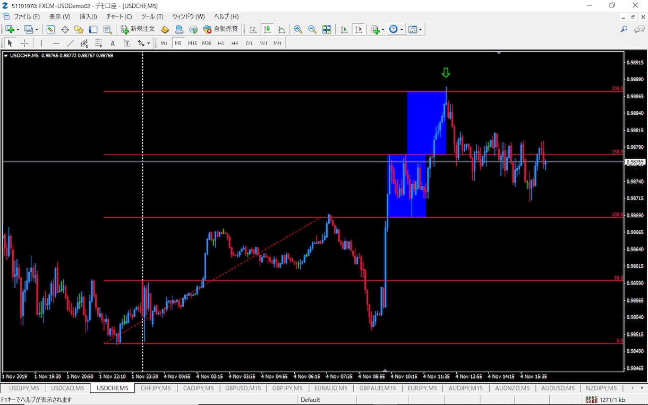Set timeframe to D1

pyautogui.click(x=249, y=44)
